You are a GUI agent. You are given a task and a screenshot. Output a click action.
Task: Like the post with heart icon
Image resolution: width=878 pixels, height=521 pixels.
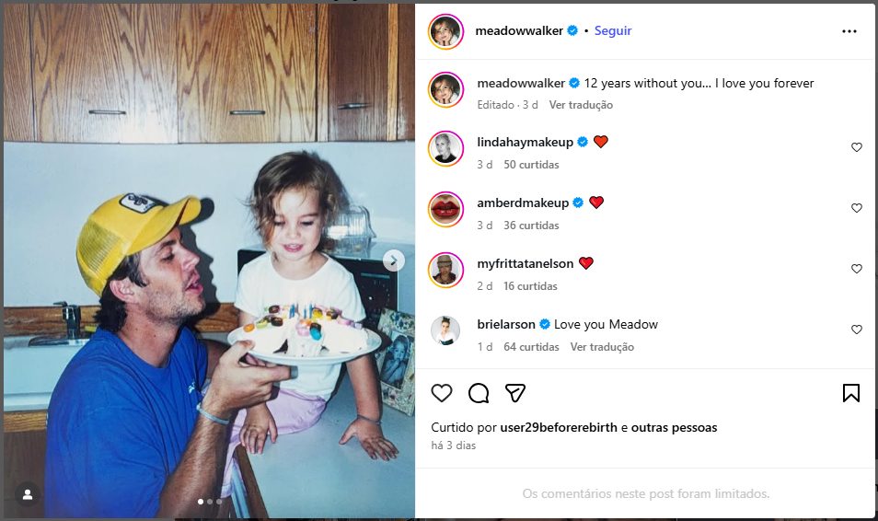442,393
